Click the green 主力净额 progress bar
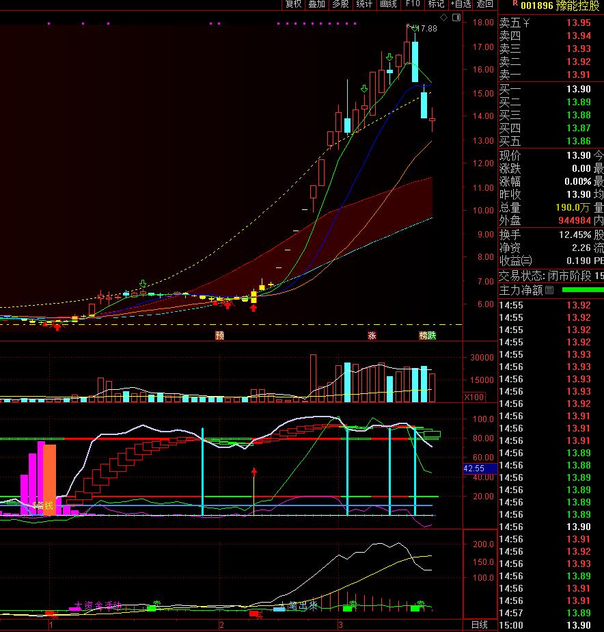The image size is (604, 632). point(583,290)
